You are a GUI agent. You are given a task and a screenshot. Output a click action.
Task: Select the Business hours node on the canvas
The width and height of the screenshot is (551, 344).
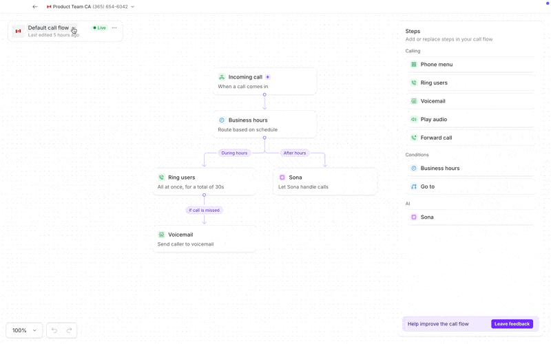pyautogui.click(x=264, y=125)
